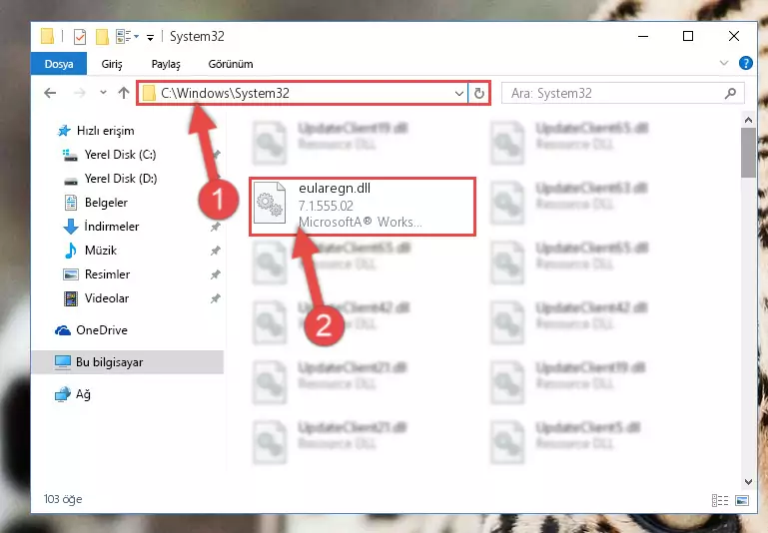Open the Explorer help icon
Screen dimensions: 768x533
coord(745,63)
